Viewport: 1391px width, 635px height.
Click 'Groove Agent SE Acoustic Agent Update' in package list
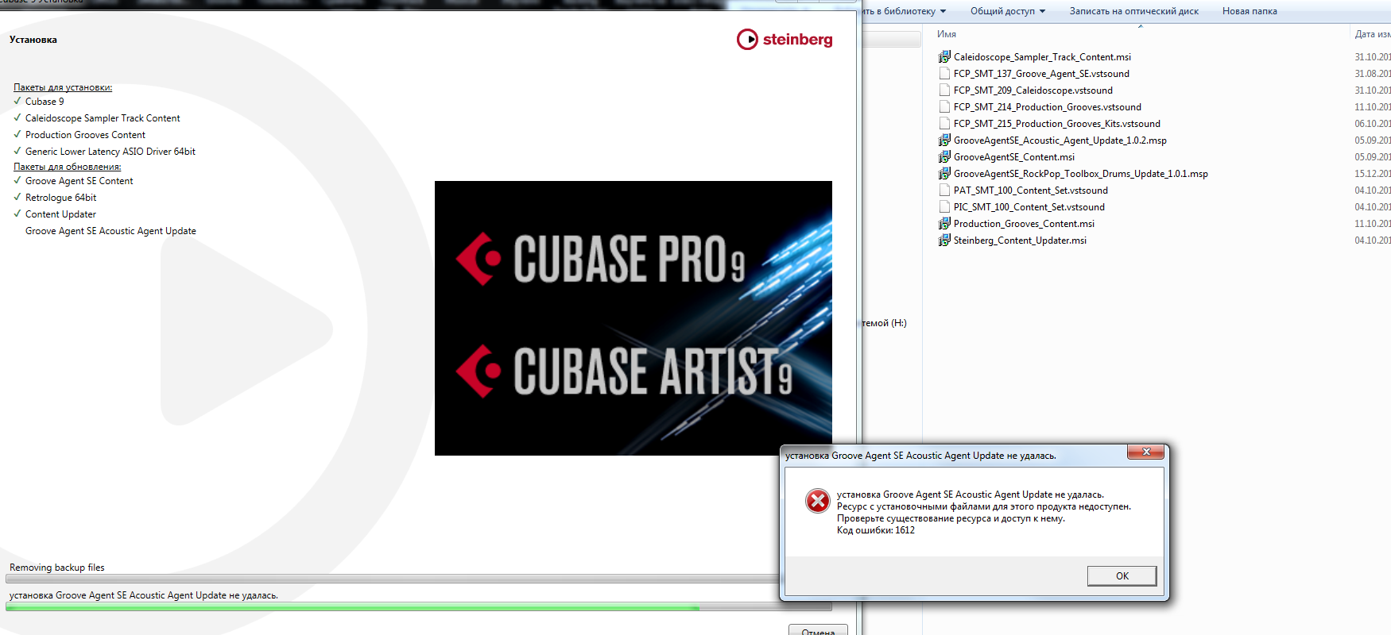pos(110,231)
